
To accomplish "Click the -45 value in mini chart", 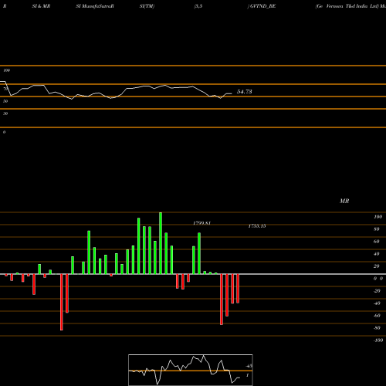I will click(249, 366).
